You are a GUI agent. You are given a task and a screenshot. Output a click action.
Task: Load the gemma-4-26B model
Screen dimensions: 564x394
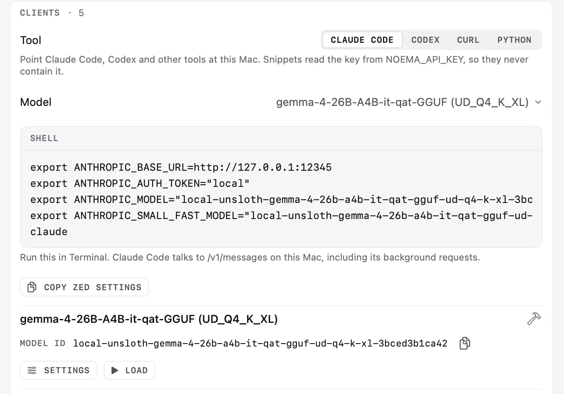129,370
